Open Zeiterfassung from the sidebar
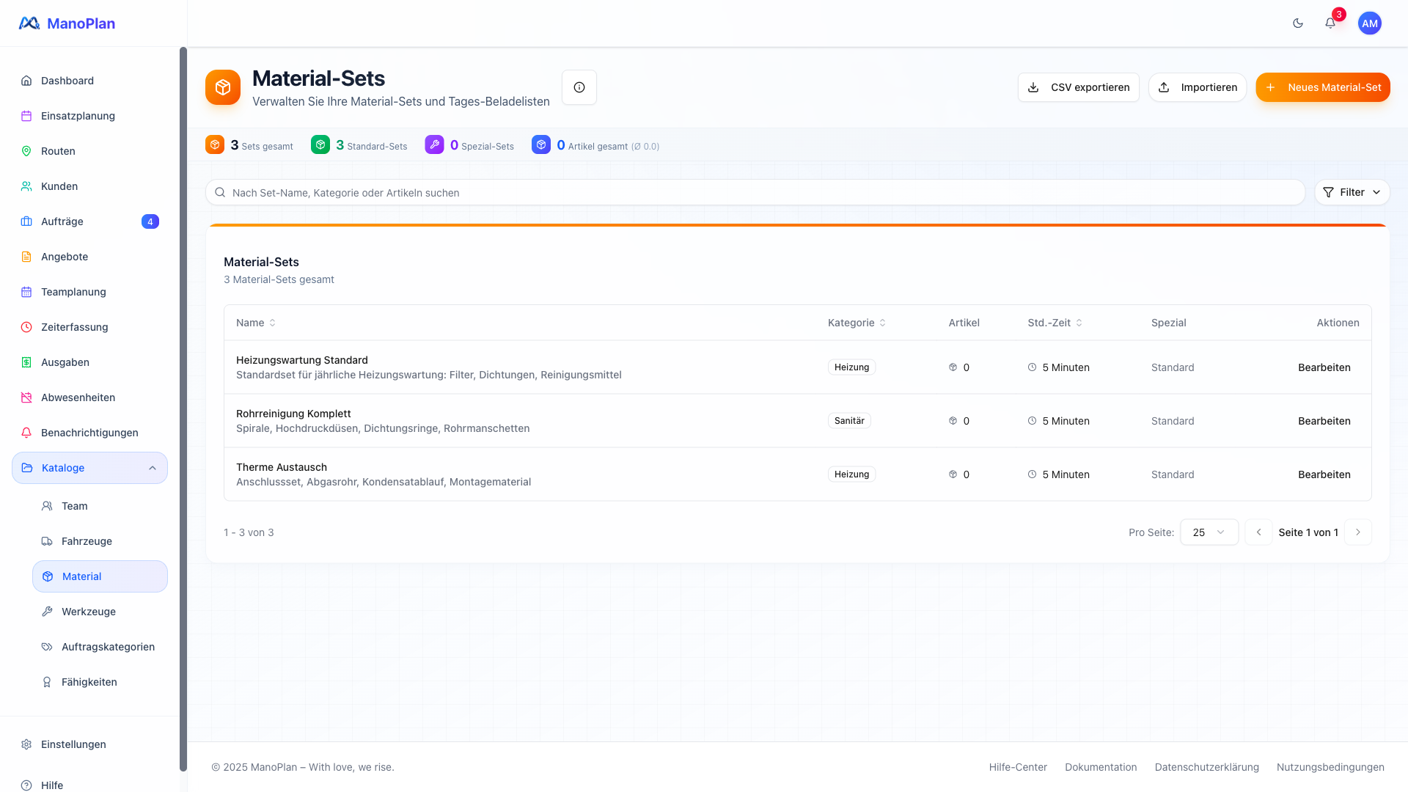This screenshot has height=792, width=1408. pyautogui.click(x=74, y=327)
